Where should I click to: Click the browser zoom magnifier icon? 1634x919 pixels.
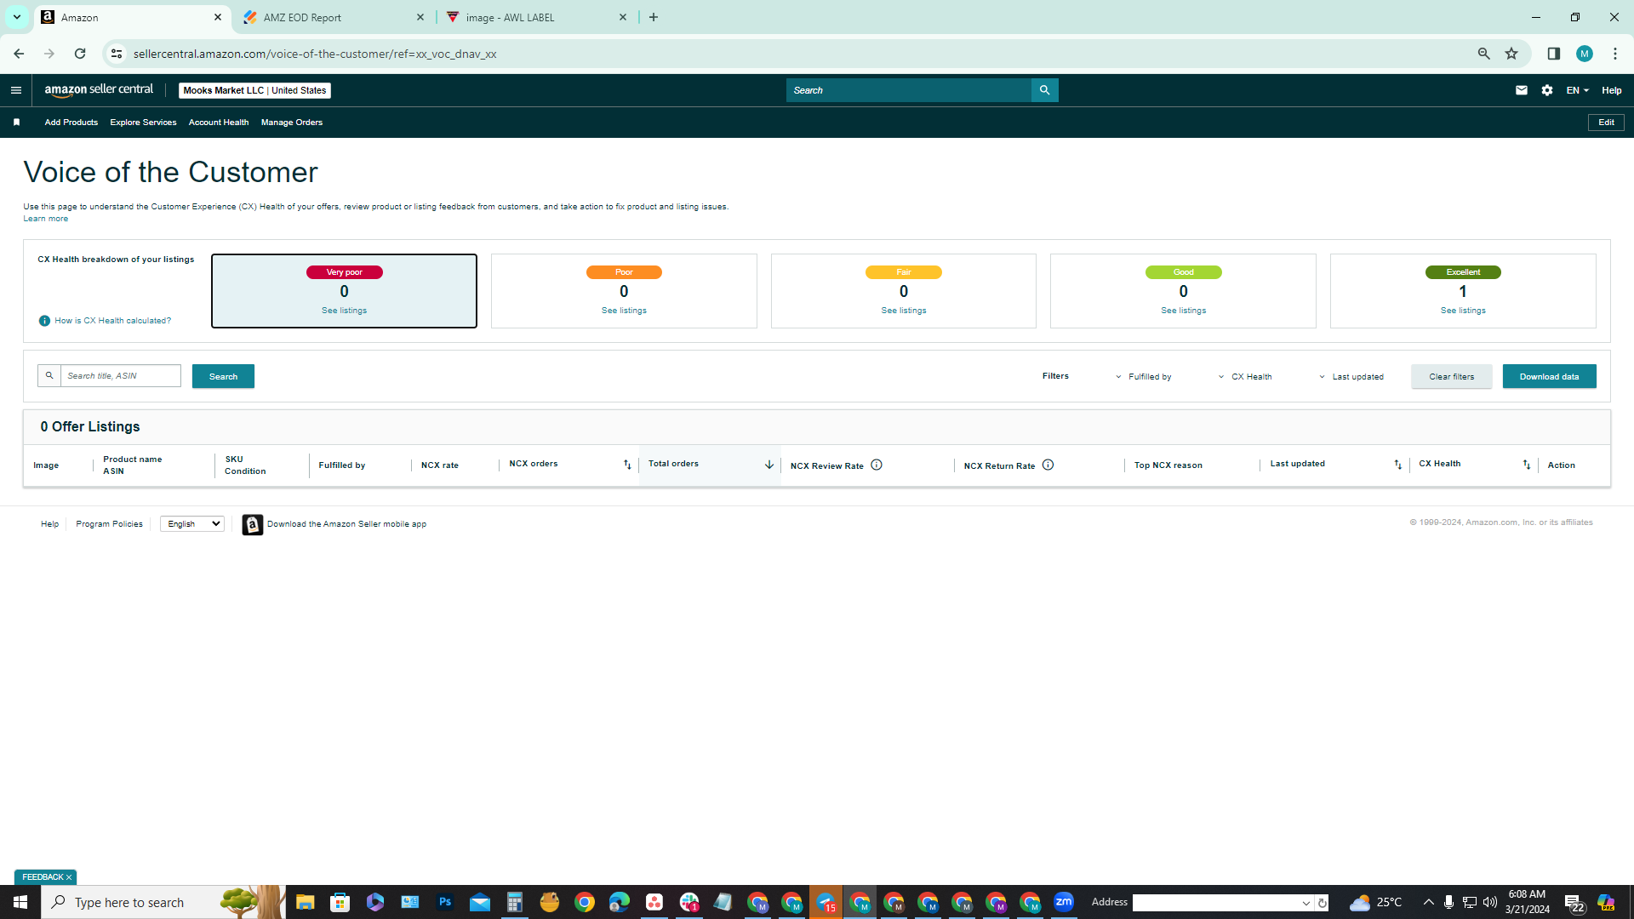[1484, 54]
